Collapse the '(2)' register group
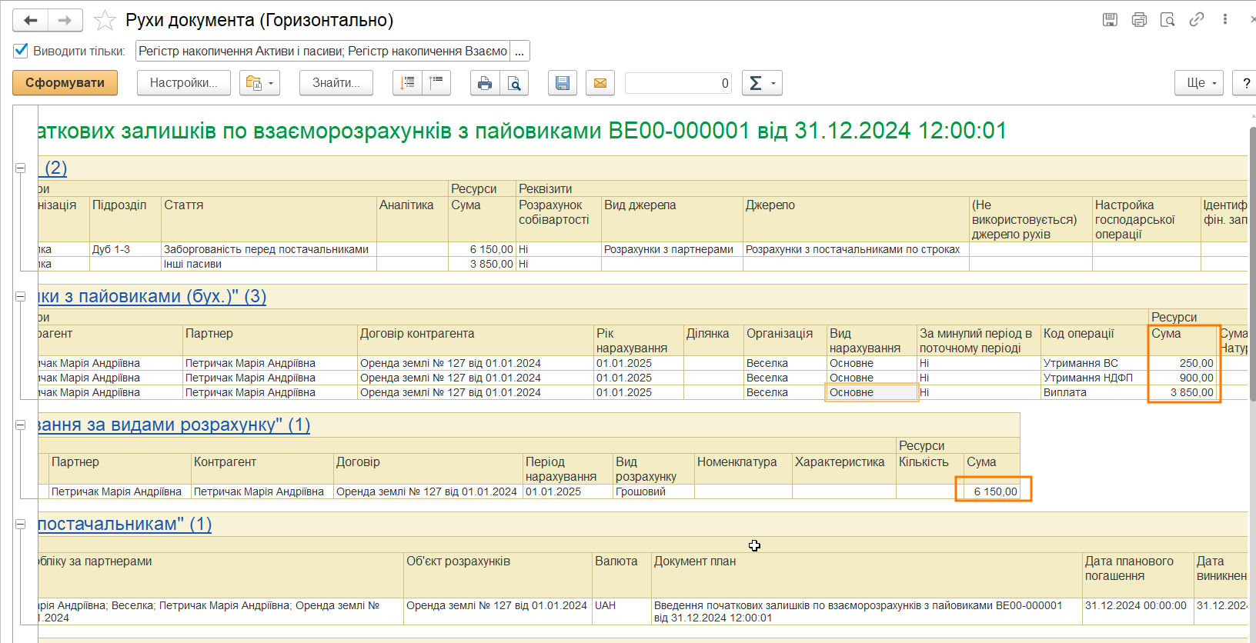This screenshot has width=1256, height=643. 21,168
